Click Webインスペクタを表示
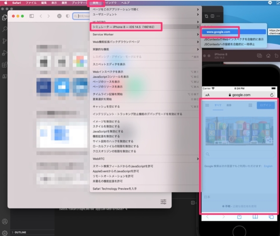Viewport: 280px width, 236px height. (145, 72)
